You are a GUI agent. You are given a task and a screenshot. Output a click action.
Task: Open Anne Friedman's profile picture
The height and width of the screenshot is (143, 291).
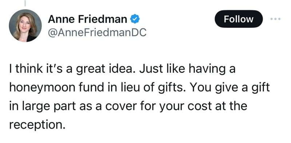[x=25, y=26]
